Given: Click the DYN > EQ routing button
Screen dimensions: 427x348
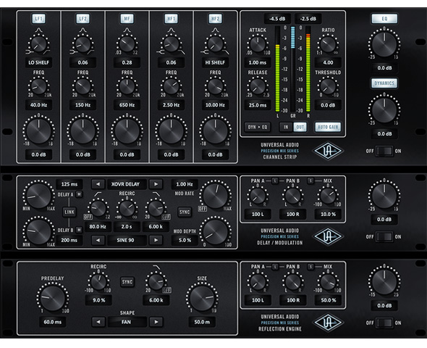Looking at the screenshot, I should [x=258, y=127].
